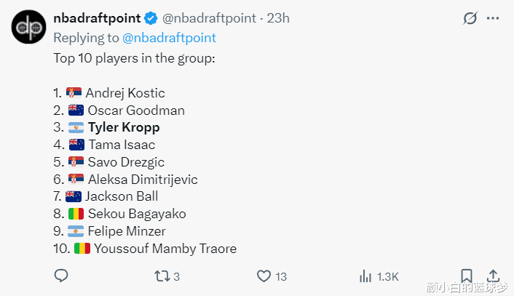The image size is (514, 301).
Task: Click the Serbian flag next to Andrej Kostic
Action: (74, 93)
